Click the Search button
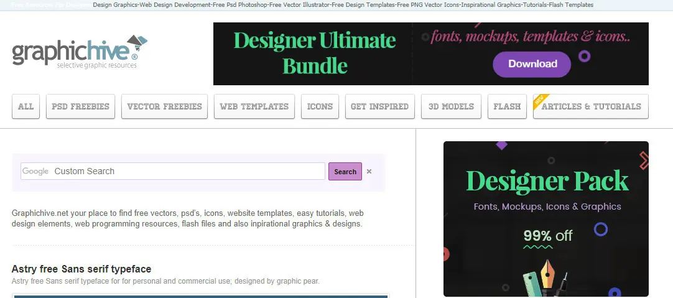The image size is (673, 298). point(345,171)
